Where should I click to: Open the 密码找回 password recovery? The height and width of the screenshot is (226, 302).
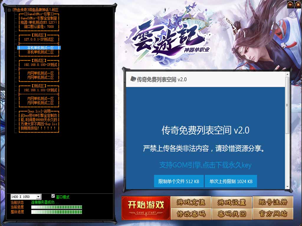[x=232, y=214]
